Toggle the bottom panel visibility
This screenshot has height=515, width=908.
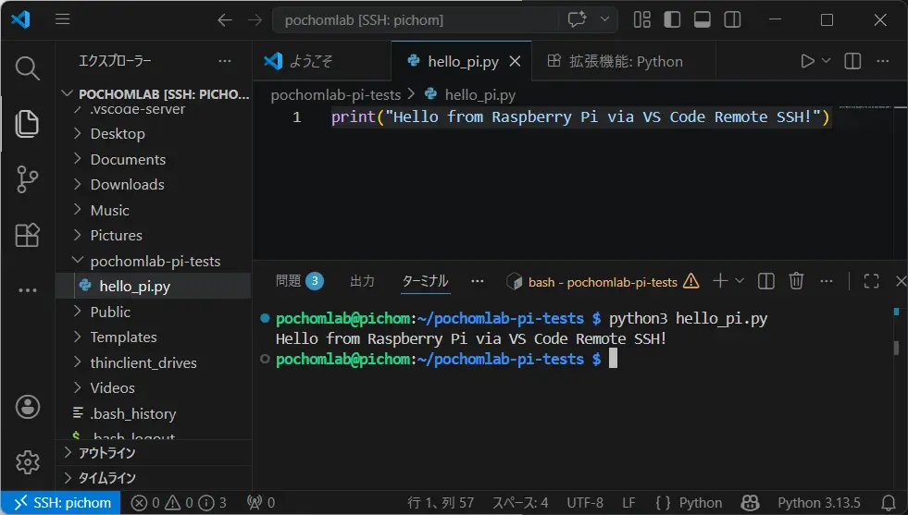[x=702, y=19]
